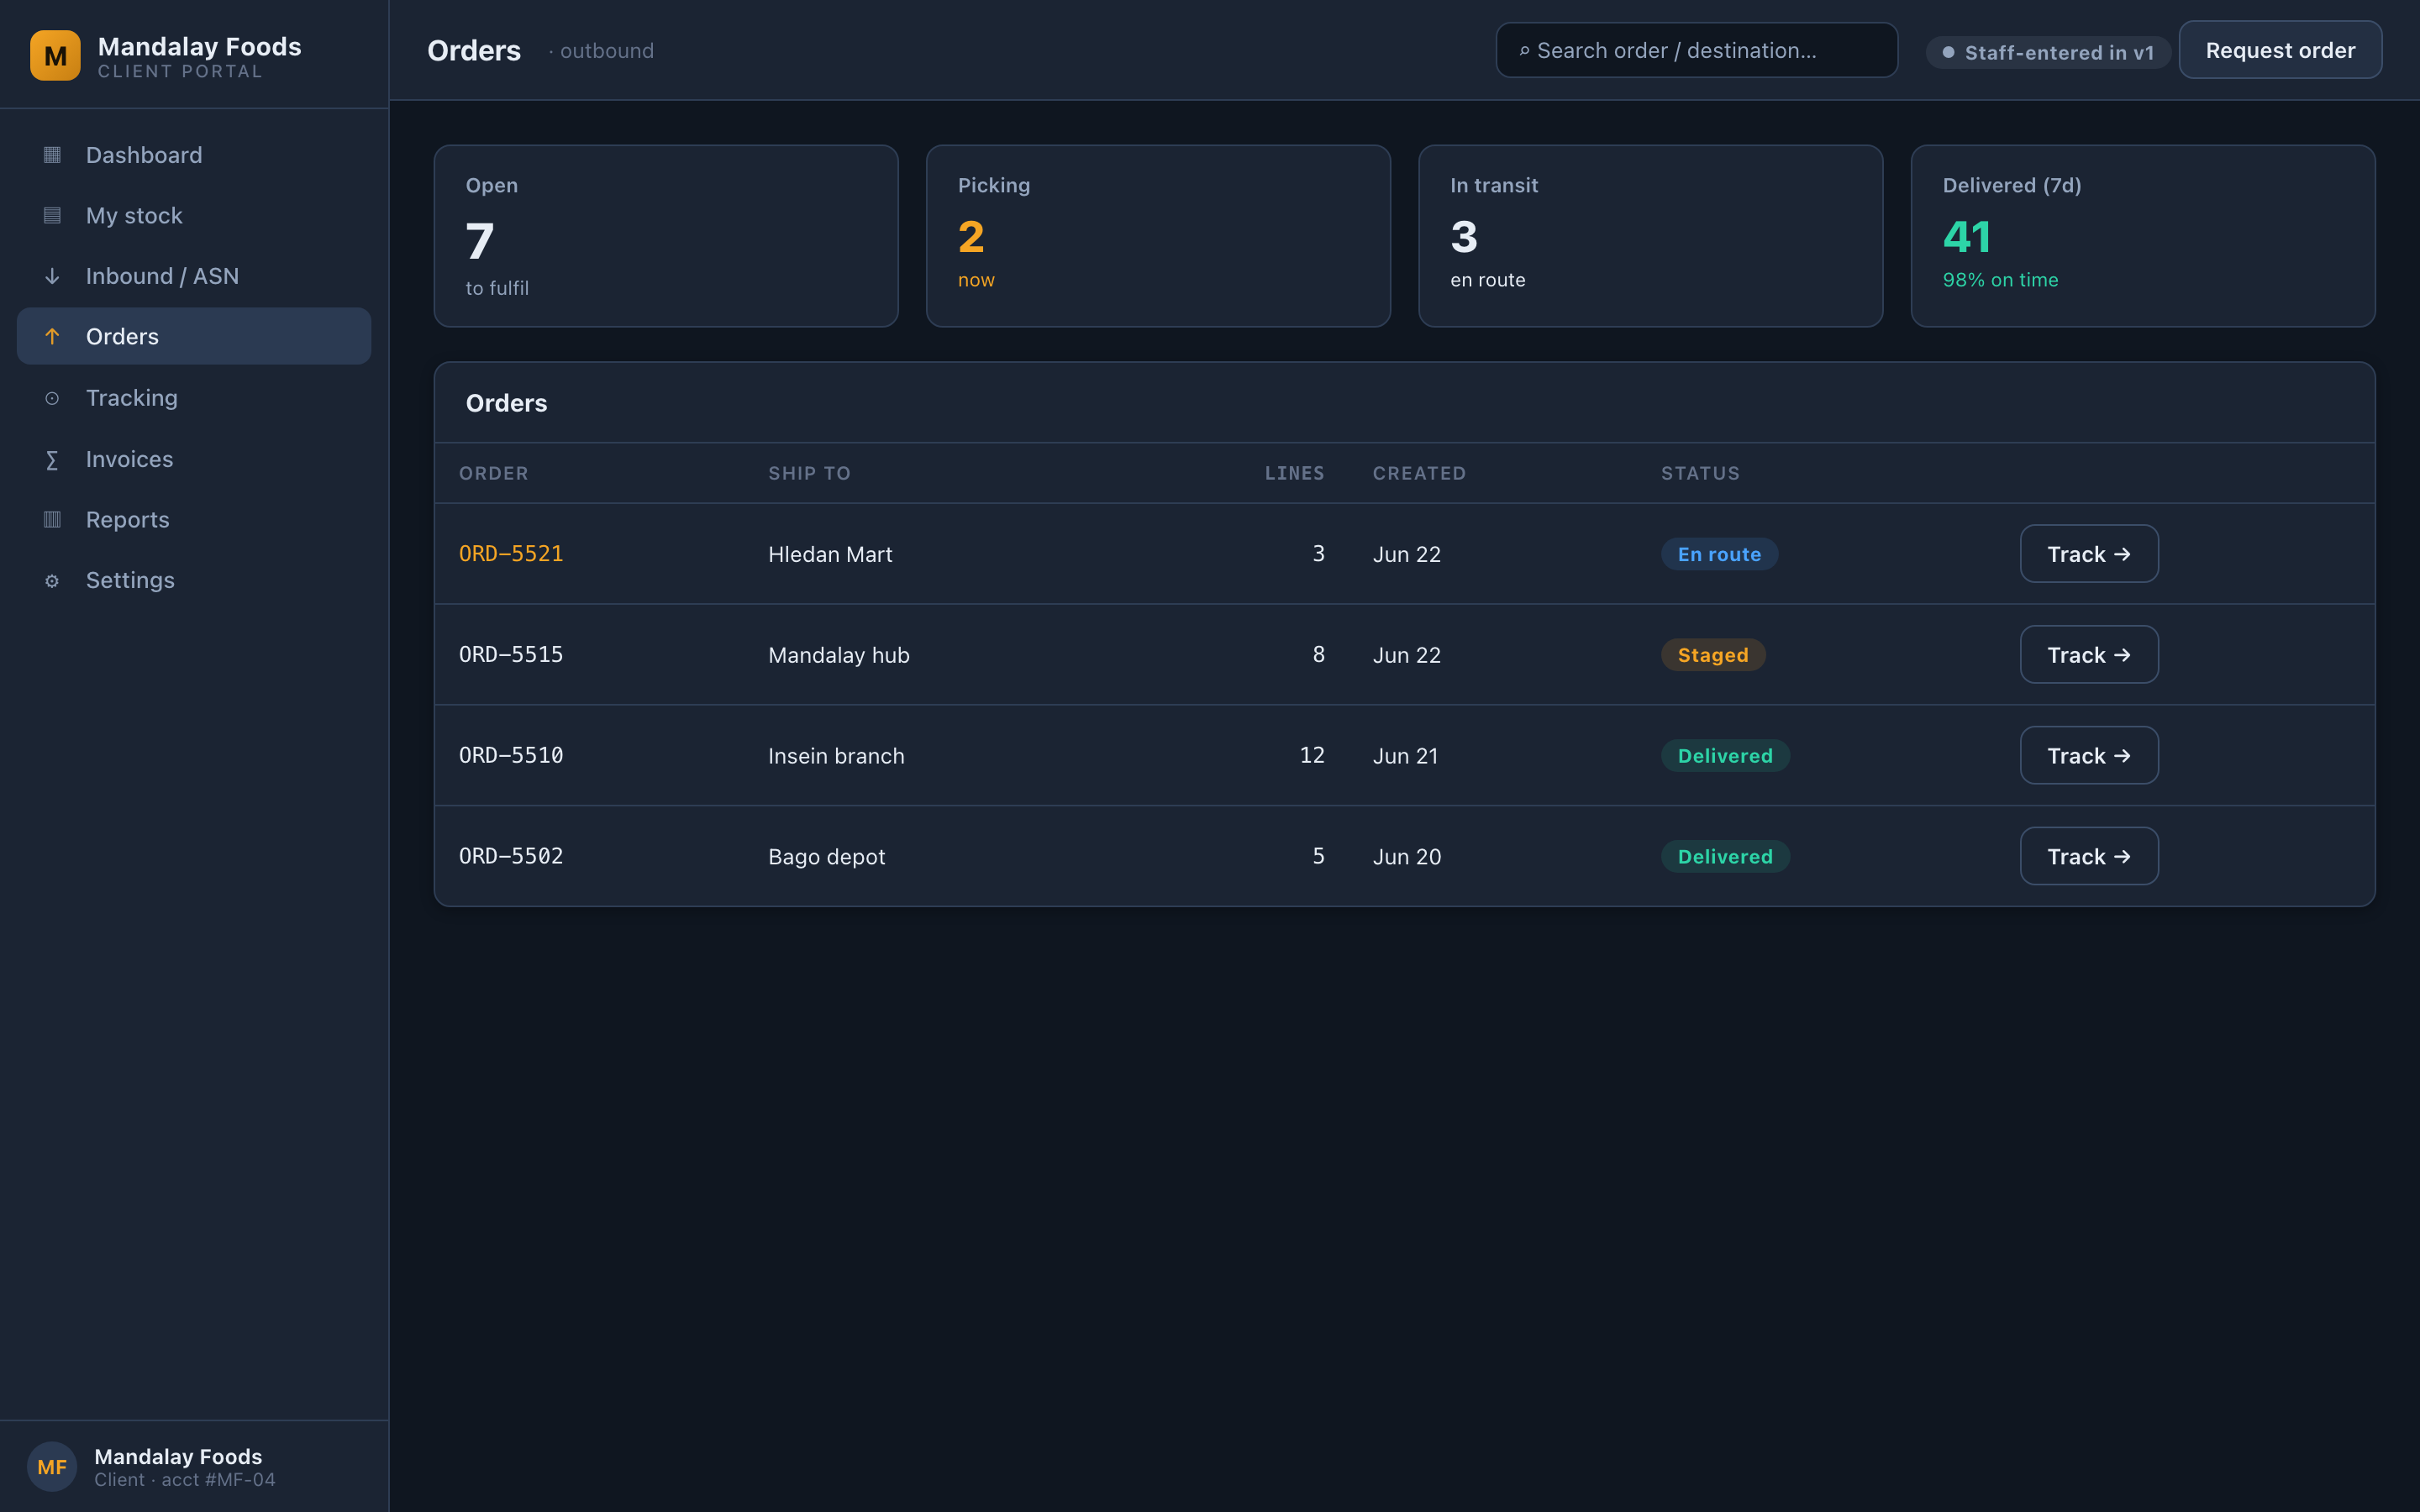This screenshot has height=1512, width=2420.
Task: Open Inbound / ASN section
Action: tap(194, 276)
